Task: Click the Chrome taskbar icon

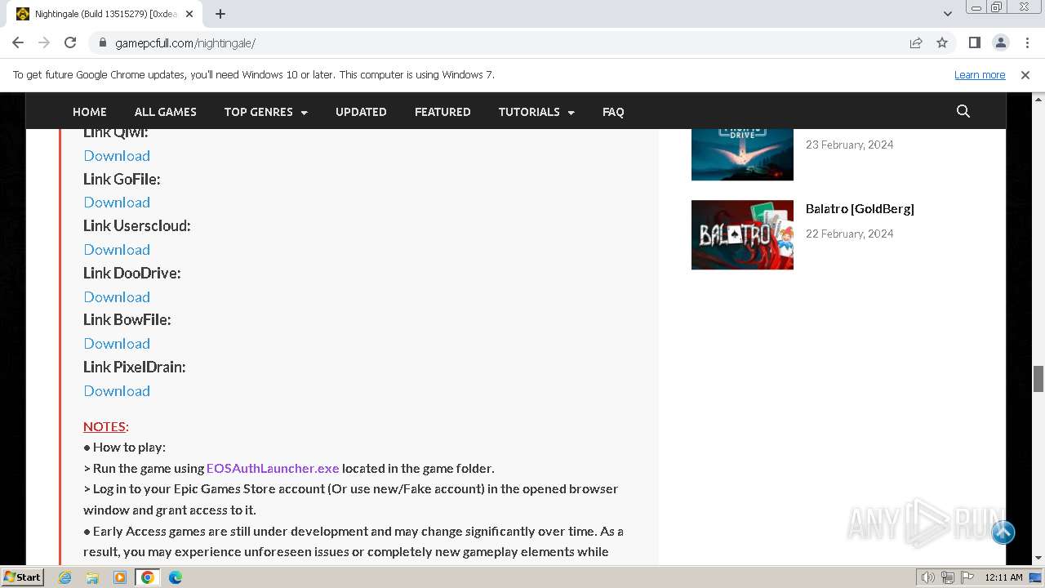Action: click(x=148, y=577)
